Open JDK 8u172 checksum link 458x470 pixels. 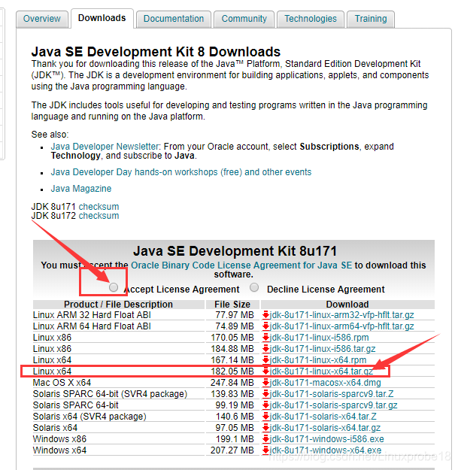(99, 216)
